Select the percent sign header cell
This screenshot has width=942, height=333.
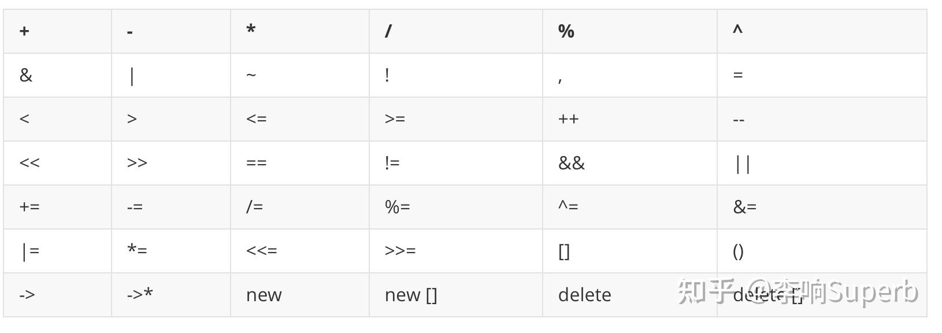pos(630,31)
